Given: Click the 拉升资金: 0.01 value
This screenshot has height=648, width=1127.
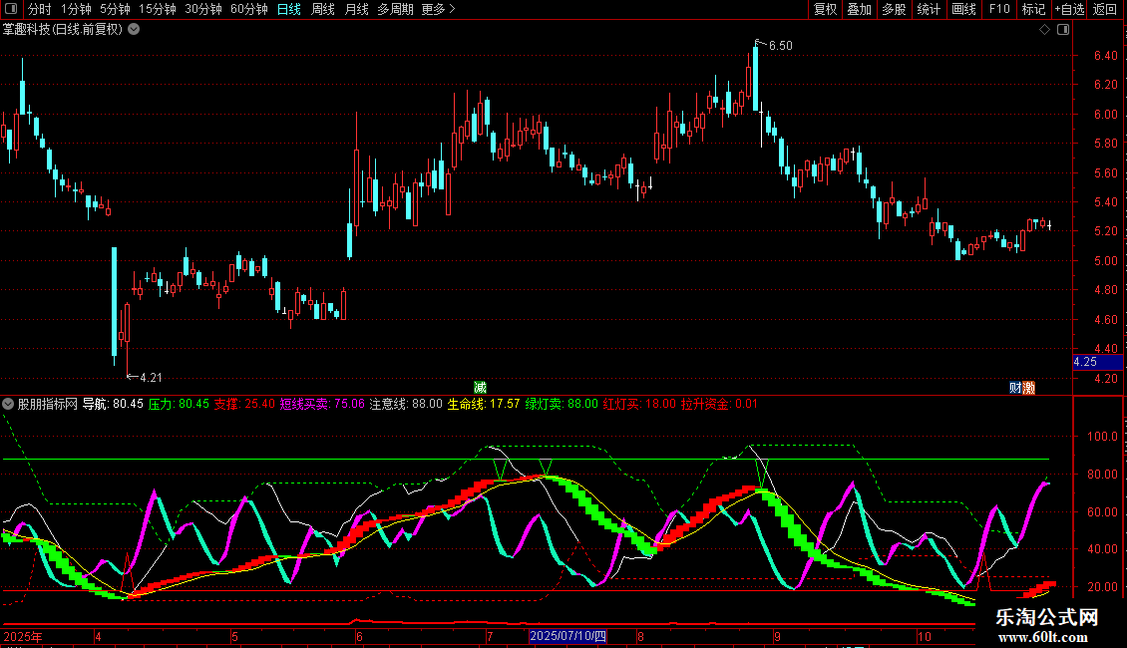Looking at the screenshot, I should (719, 404).
